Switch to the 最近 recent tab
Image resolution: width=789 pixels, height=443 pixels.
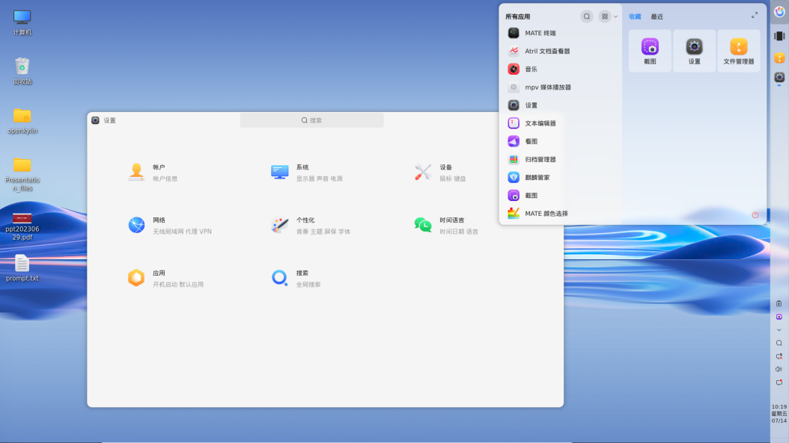pos(657,16)
